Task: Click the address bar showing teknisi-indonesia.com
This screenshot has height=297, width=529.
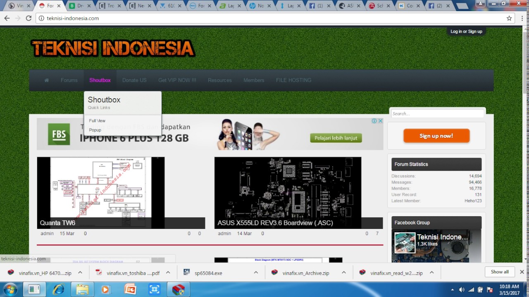Action: 273,18
